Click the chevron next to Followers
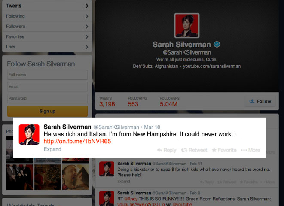284x206 pixels. tap(87, 27)
